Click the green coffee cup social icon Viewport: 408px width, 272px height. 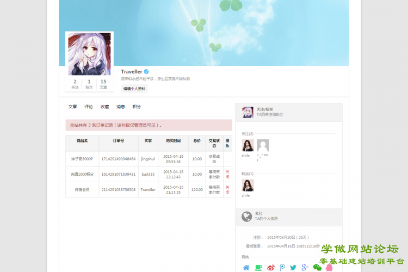pyautogui.click(x=258, y=267)
